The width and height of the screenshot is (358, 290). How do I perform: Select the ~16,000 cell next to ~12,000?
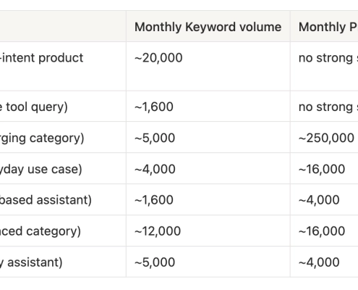324,231
